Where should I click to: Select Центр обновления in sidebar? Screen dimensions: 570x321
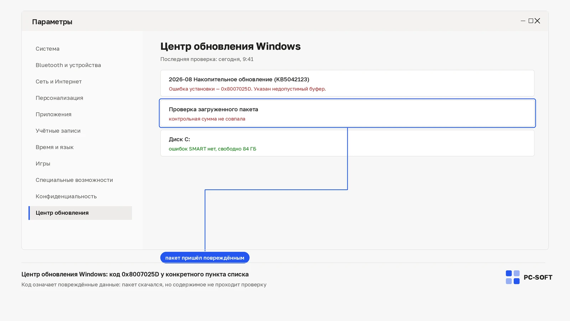[80, 213]
